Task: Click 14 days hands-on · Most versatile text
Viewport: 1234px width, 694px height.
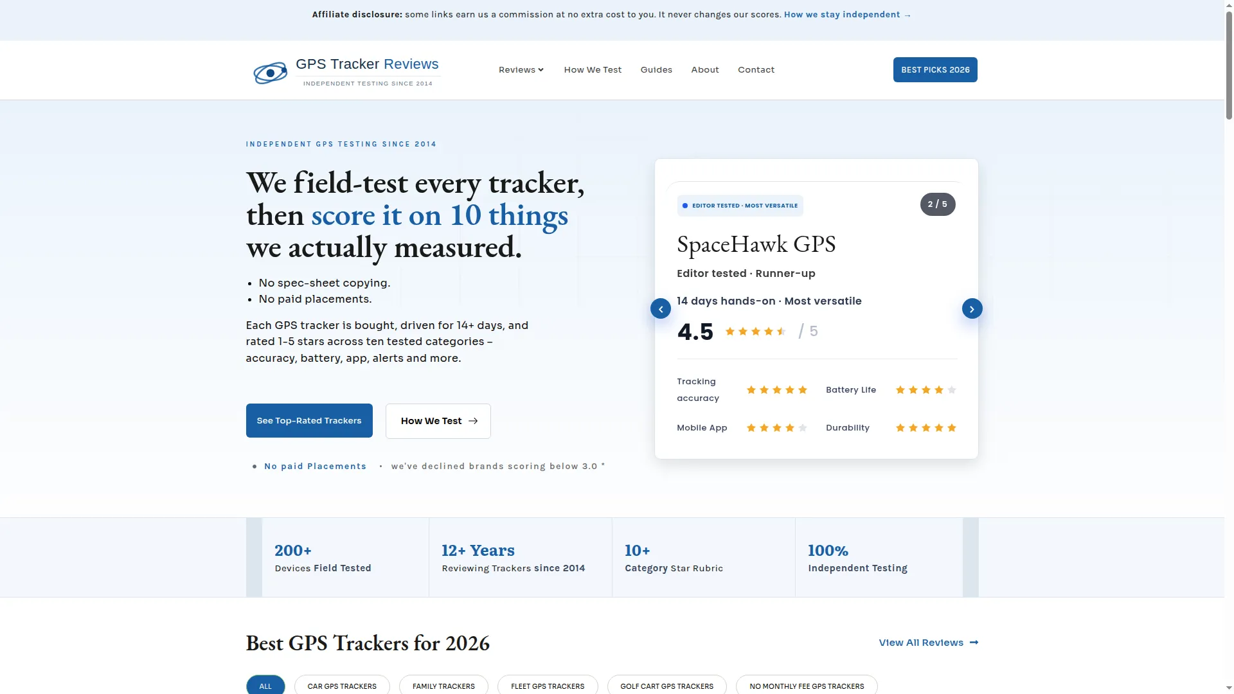Action: coord(769,301)
